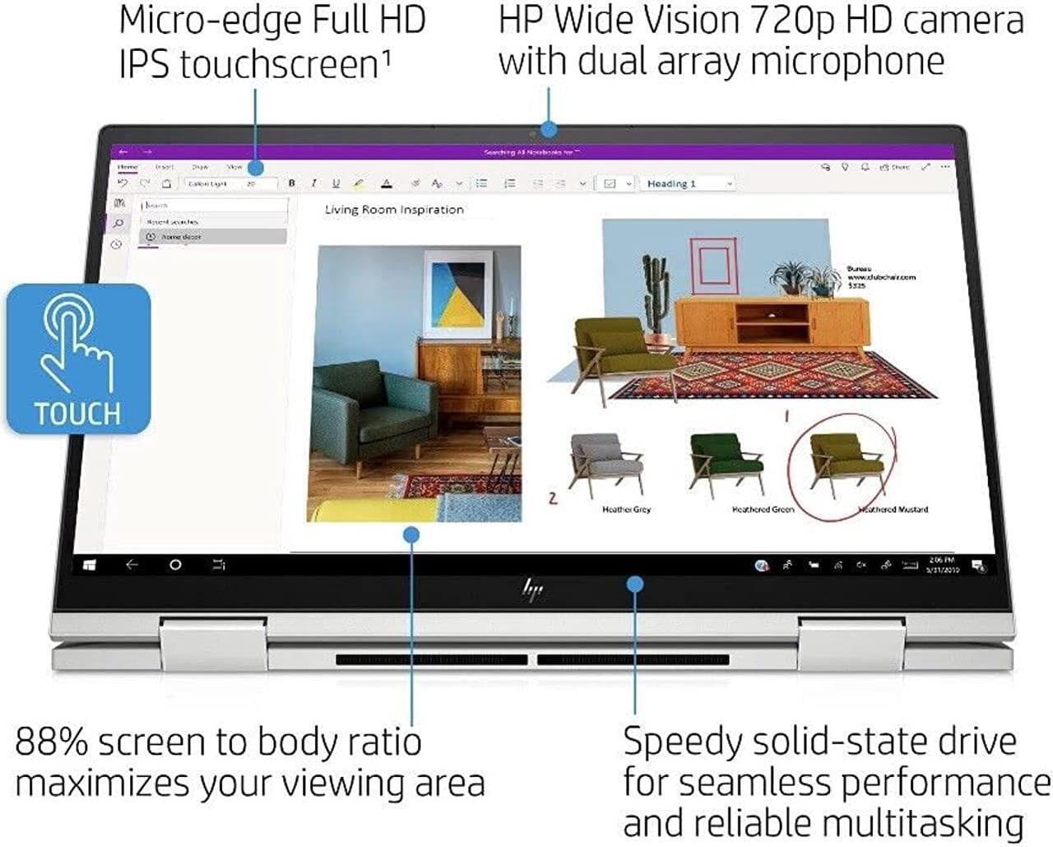Click the To Do checkbox tag
The image size is (1053, 847).
(x=610, y=183)
